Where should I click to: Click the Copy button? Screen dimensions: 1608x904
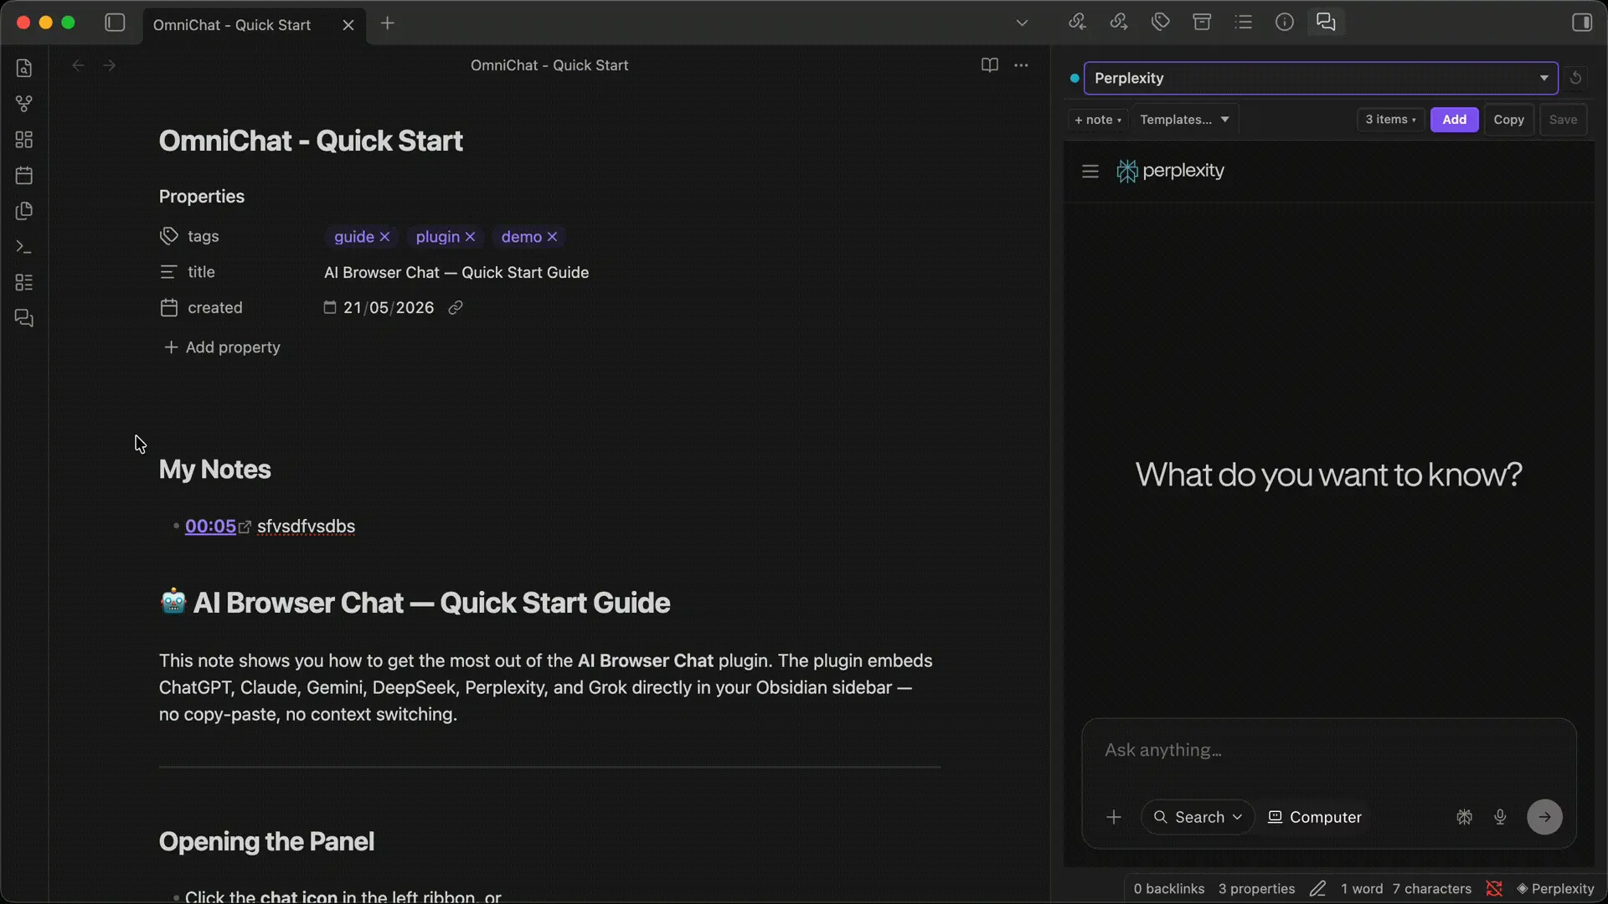pos(1508,120)
